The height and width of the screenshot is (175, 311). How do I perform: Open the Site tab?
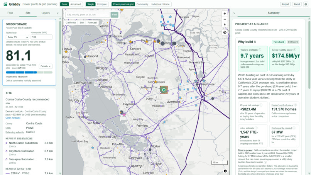(x=28, y=13)
